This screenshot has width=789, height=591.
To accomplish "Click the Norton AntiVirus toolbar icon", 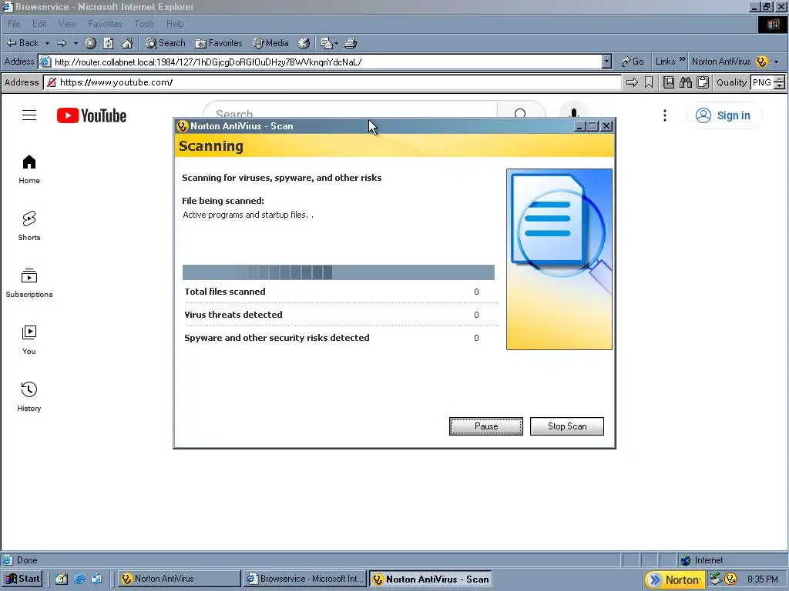I will click(761, 62).
